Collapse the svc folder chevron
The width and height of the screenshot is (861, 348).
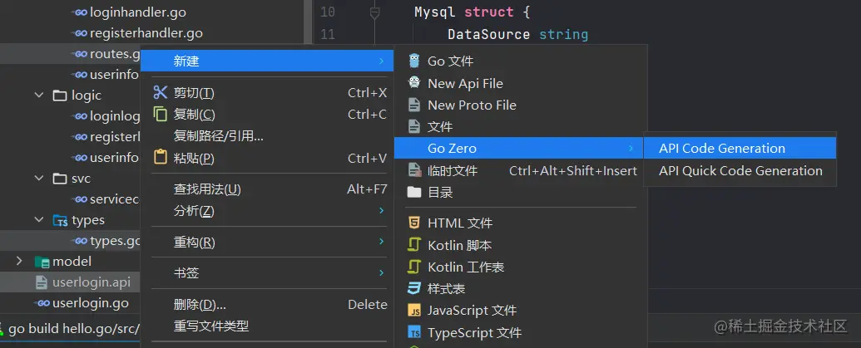pos(39,179)
